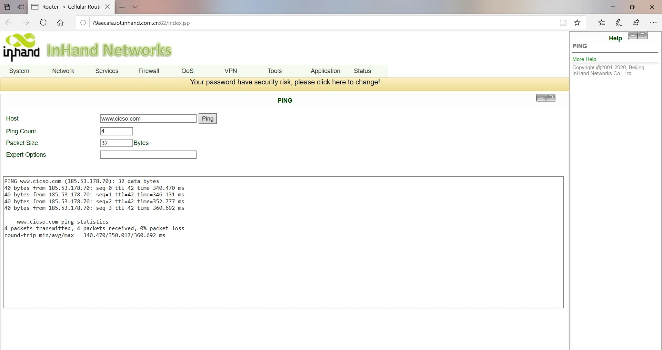Add page to favorites star
Image resolution: width=662 pixels, height=350 pixels.
coord(577,23)
